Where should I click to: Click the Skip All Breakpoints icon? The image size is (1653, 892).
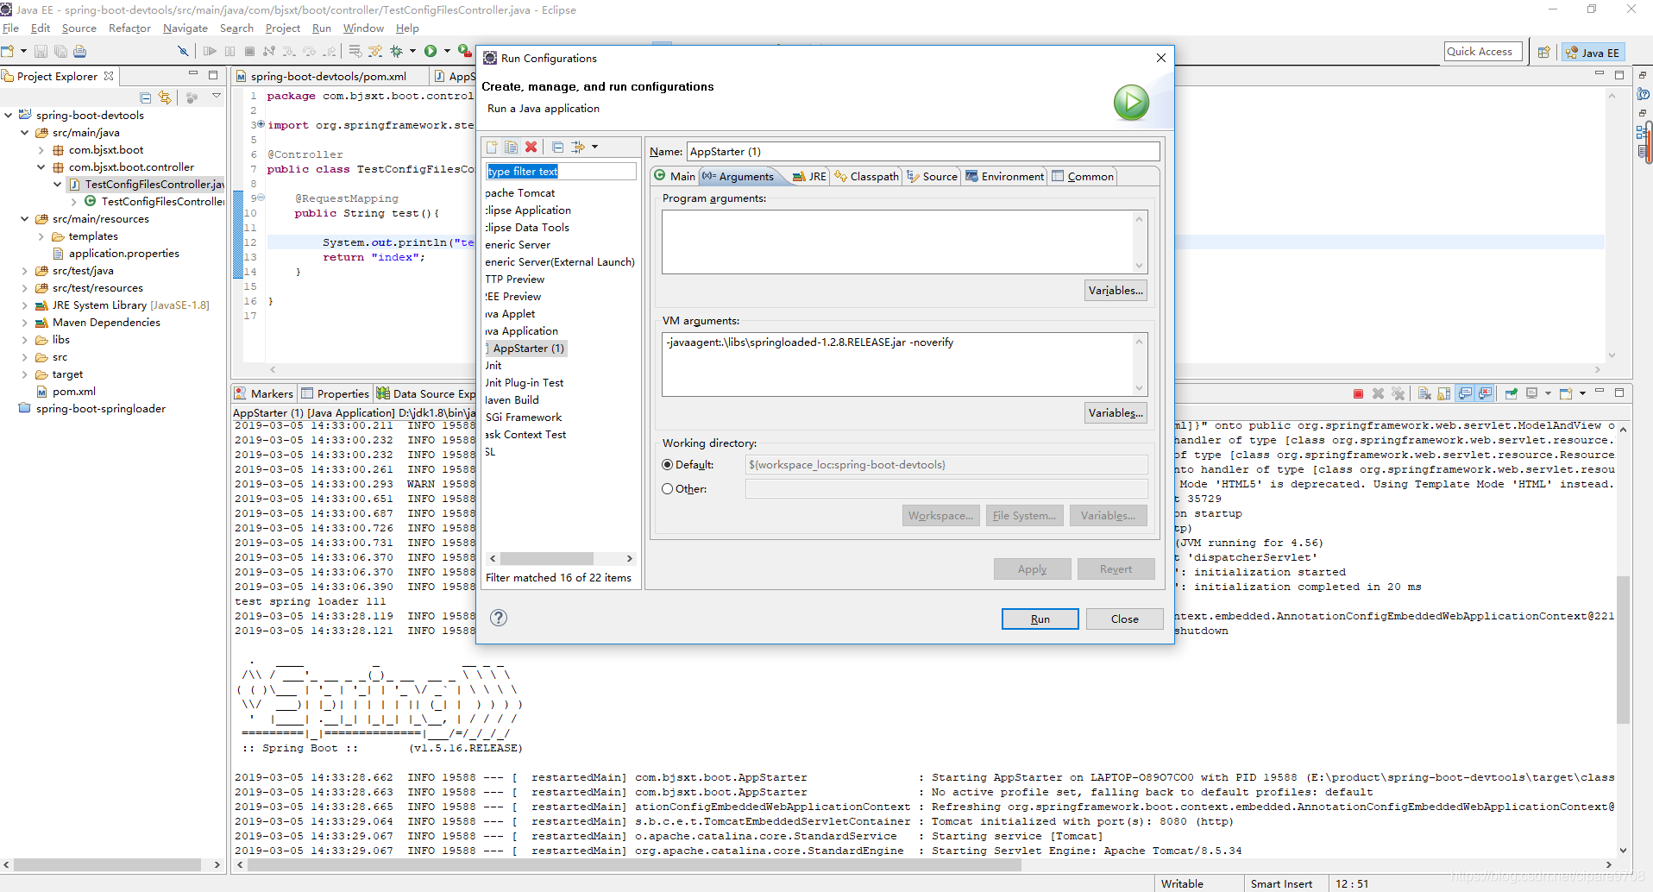pos(183,52)
